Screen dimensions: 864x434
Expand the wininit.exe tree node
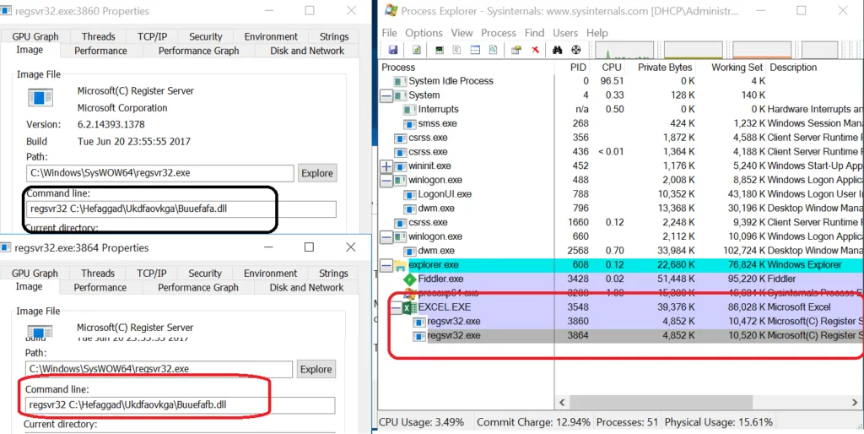pos(386,166)
